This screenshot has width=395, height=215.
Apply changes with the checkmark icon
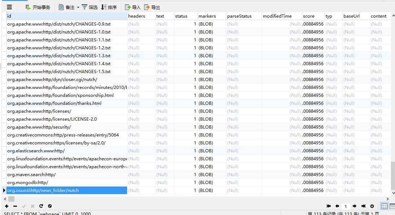[x=24, y=206]
